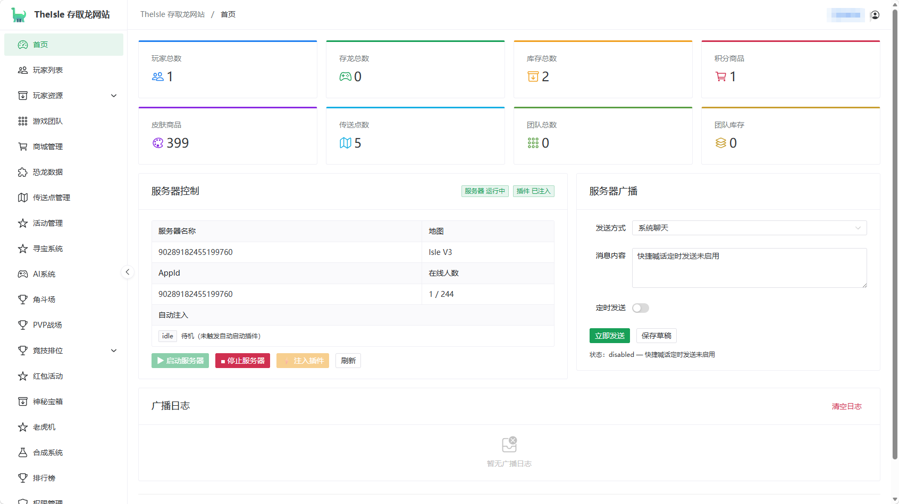The width and height of the screenshot is (899, 504).
Task: Toggle the 定时发送 switch
Action: 641,308
